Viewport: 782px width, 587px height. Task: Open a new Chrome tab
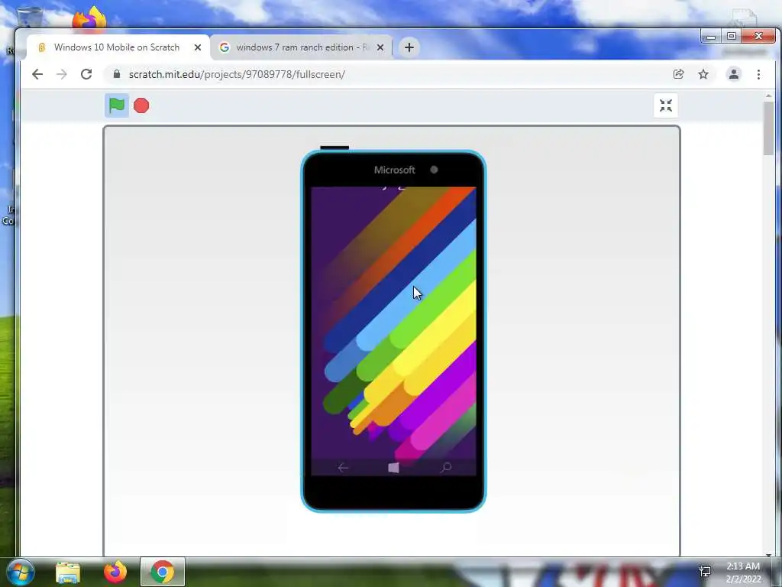coord(409,47)
